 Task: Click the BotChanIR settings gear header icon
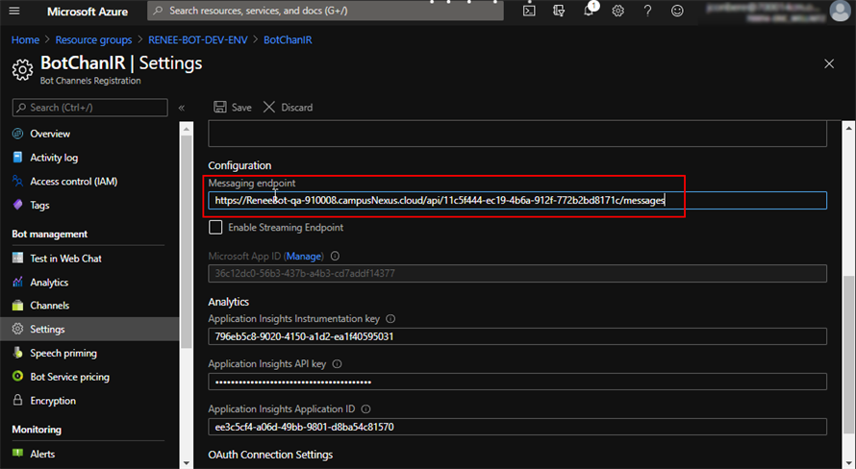(x=22, y=70)
